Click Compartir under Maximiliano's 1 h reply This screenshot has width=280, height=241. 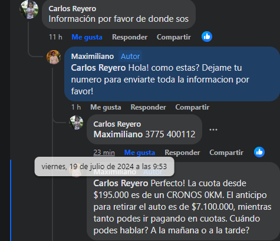coord(192,107)
